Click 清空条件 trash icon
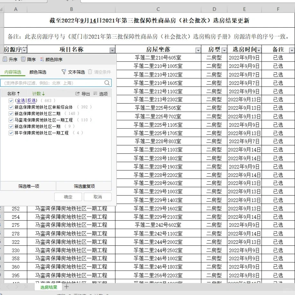295x295 pixels. click(90, 72)
